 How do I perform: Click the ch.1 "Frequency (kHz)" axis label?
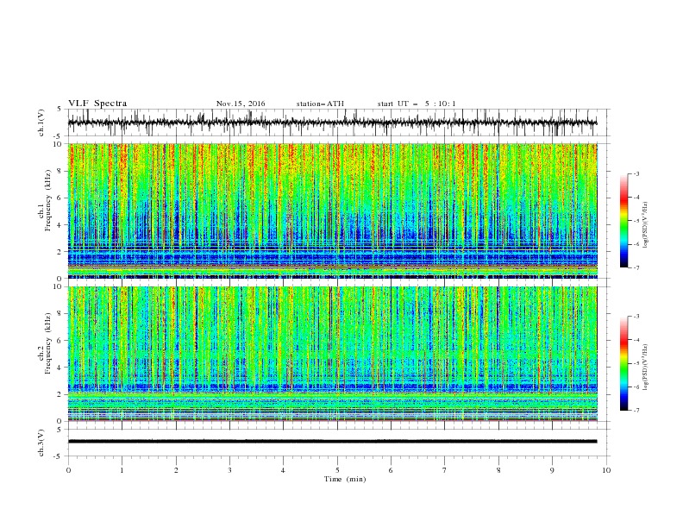(48, 200)
